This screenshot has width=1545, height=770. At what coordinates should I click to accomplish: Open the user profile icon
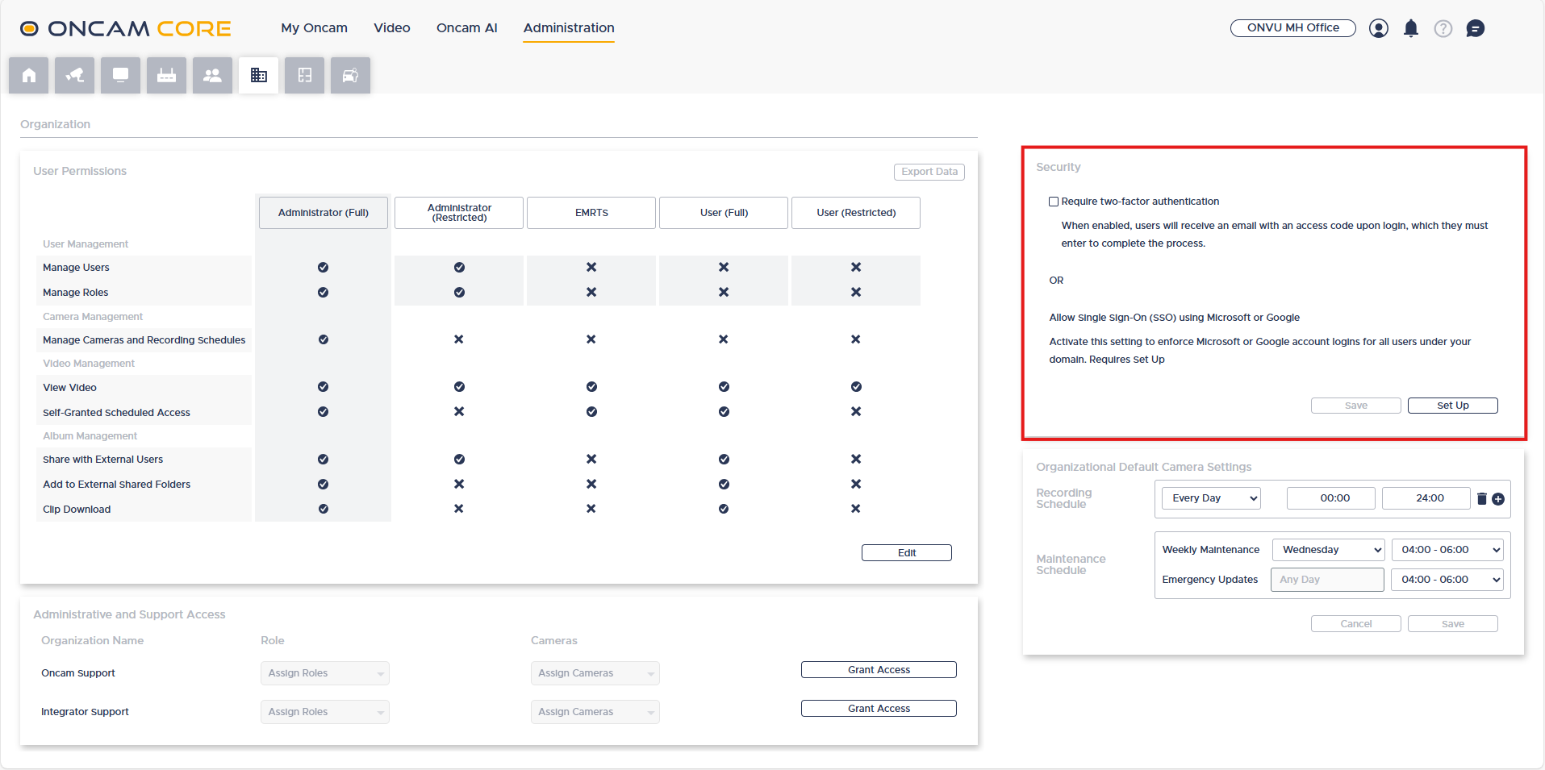coord(1379,28)
